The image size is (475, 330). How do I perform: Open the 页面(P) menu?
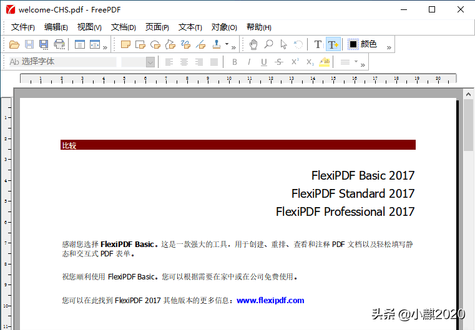click(157, 27)
